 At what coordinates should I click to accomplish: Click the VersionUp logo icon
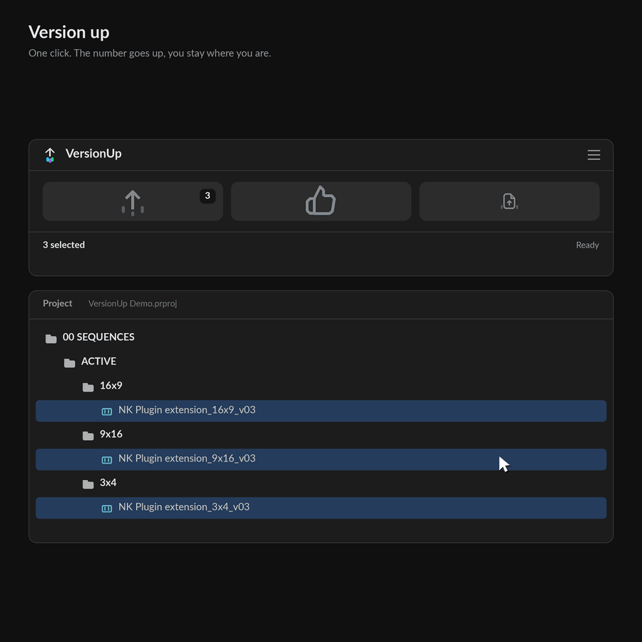click(50, 156)
